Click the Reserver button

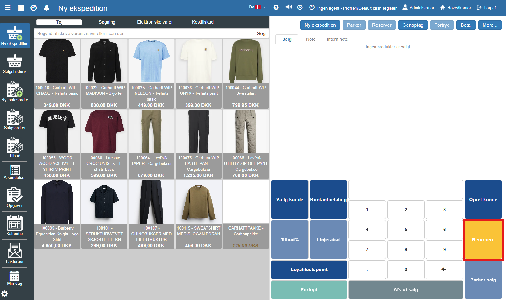click(382, 25)
